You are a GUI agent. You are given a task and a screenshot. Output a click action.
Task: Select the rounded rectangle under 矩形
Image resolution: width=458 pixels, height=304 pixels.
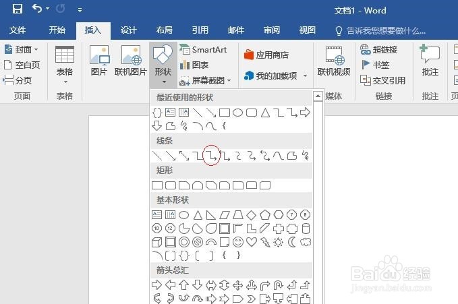(171, 185)
